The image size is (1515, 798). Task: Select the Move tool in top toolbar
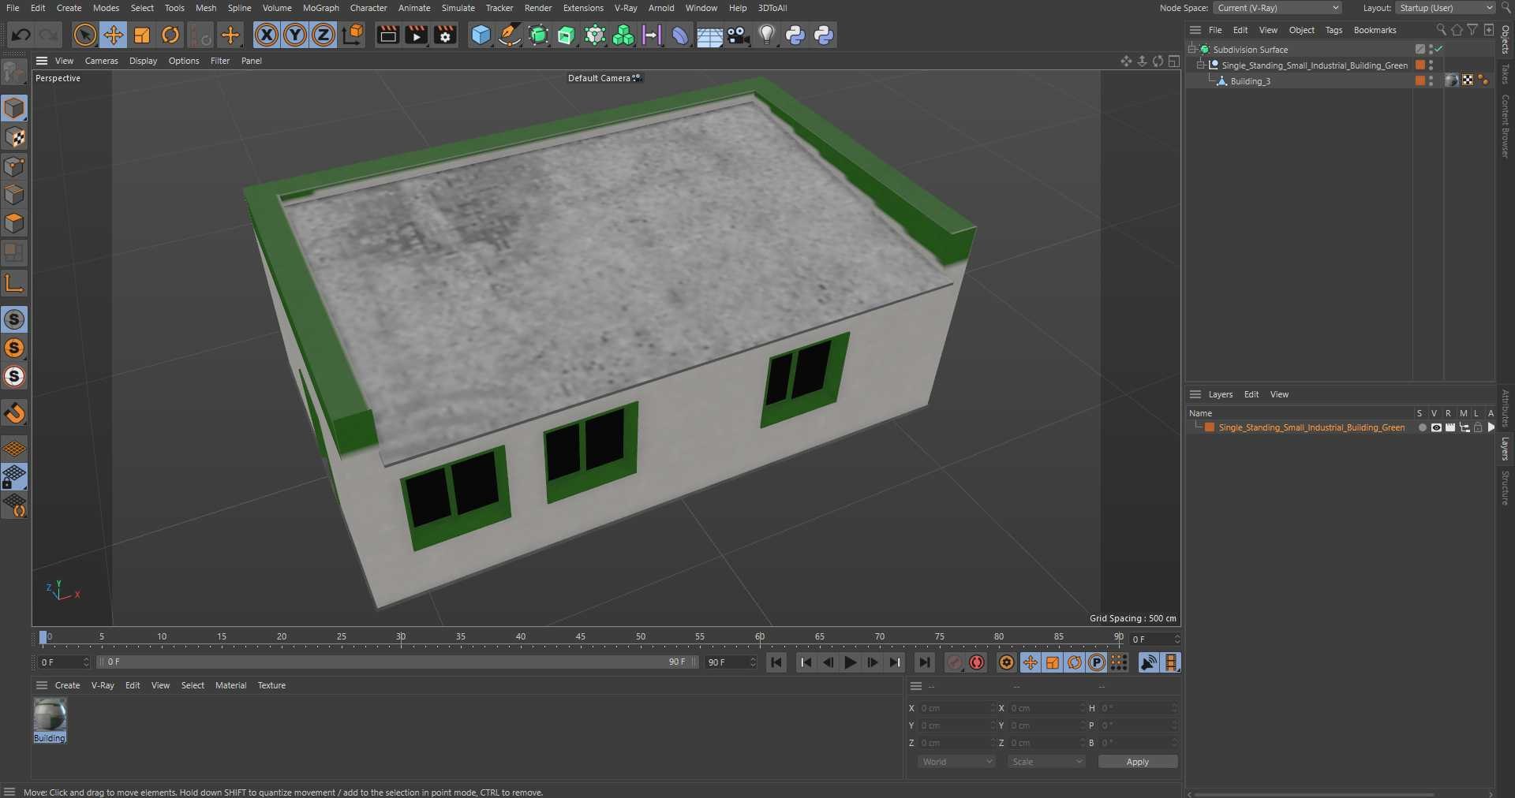coord(114,35)
